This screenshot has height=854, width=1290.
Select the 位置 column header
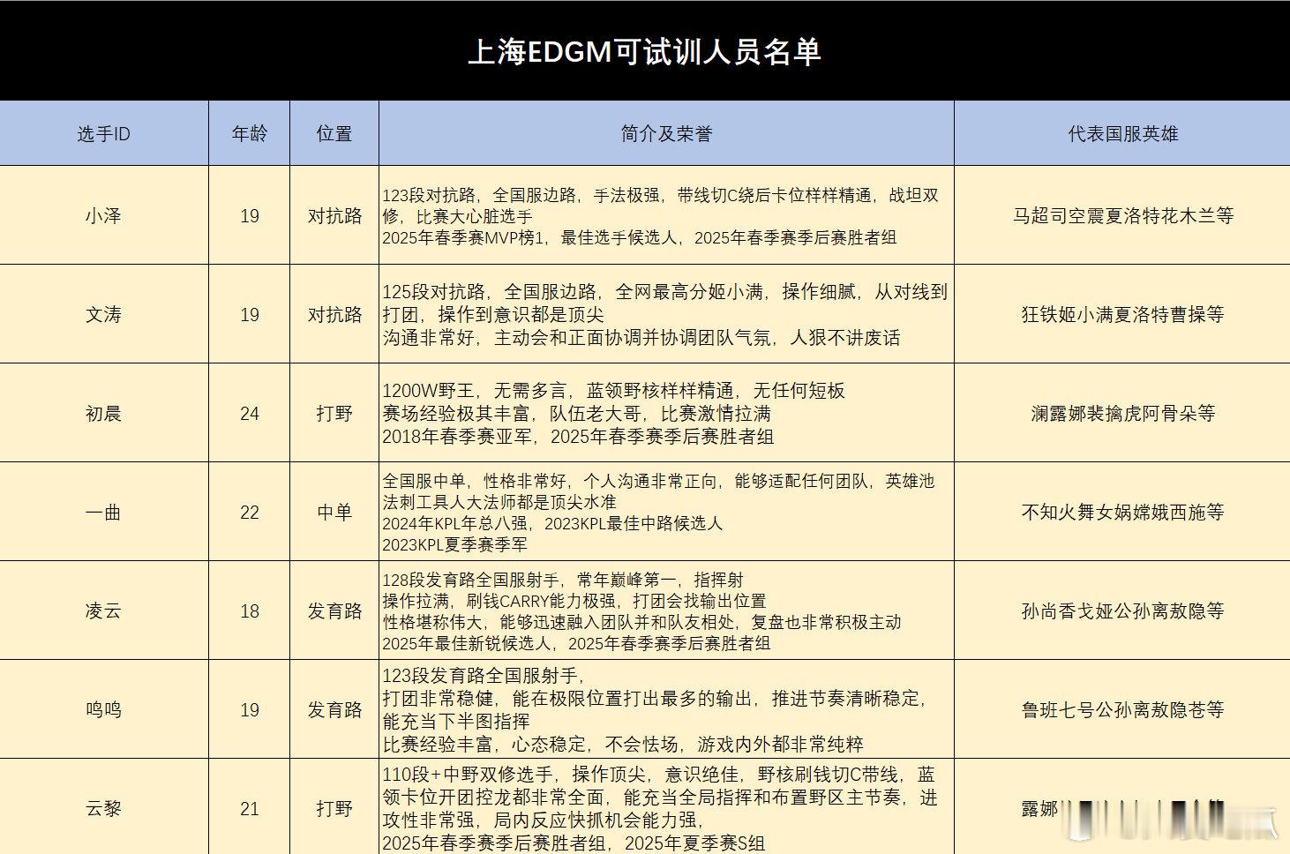click(x=334, y=133)
